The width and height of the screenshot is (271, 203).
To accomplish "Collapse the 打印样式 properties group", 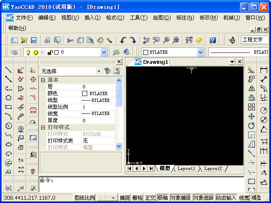I will (x=43, y=128).
